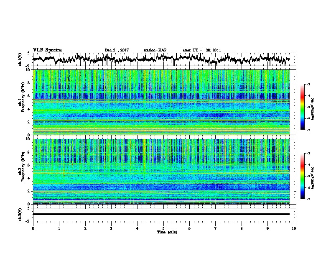The image size is (331, 256).
Task: Click the "ch.1(V)" waveform axis label
Action: [x=20, y=59]
